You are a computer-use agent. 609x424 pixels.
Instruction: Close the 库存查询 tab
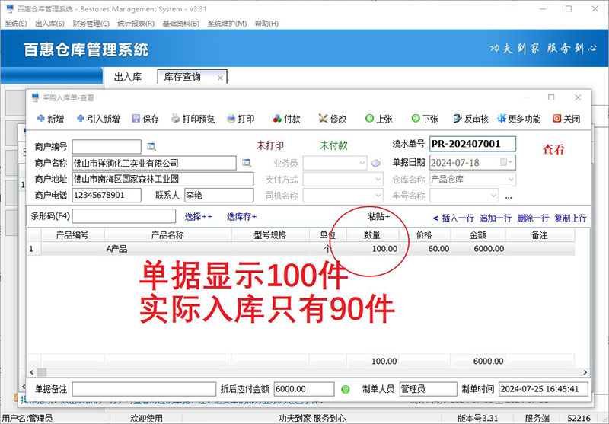220,78
